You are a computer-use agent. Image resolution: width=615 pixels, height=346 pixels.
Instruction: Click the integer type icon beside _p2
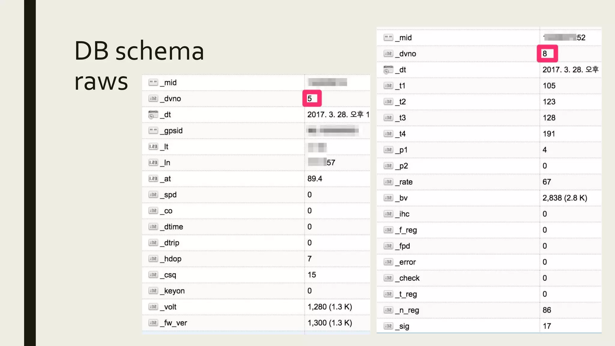point(388,166)
